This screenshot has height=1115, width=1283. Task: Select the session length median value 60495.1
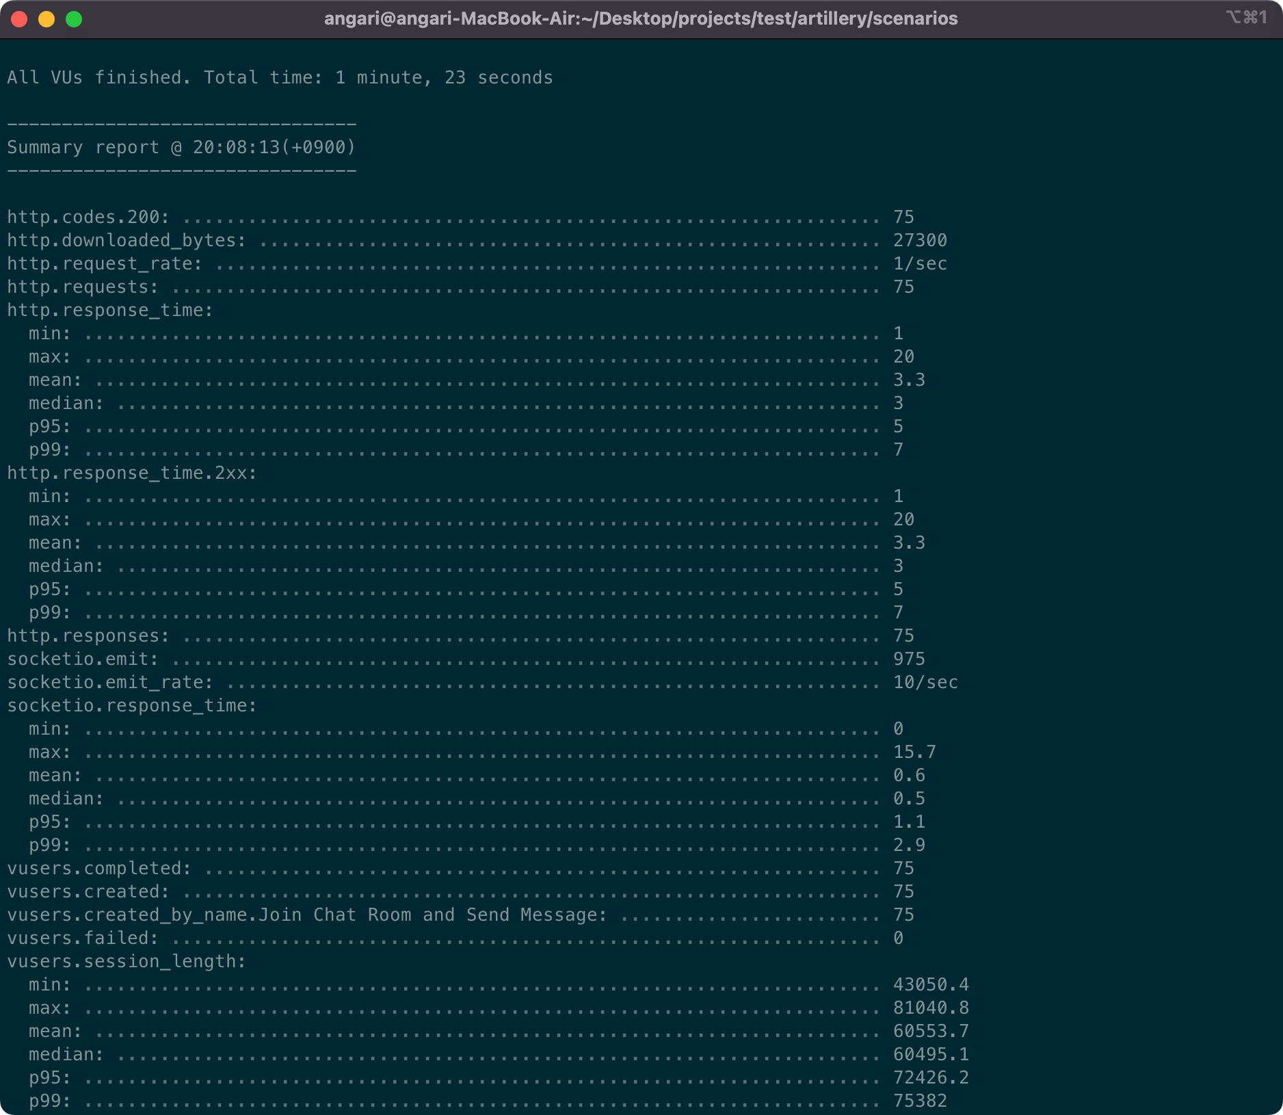pyautogui.click(x=931, y=1054)
